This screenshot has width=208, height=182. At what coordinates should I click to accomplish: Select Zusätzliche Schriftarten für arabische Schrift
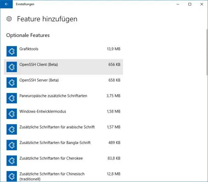coord(57,127)
